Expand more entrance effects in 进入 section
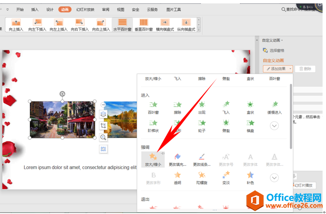Screen dimensions: 326x214 click(x=274, y=126)
